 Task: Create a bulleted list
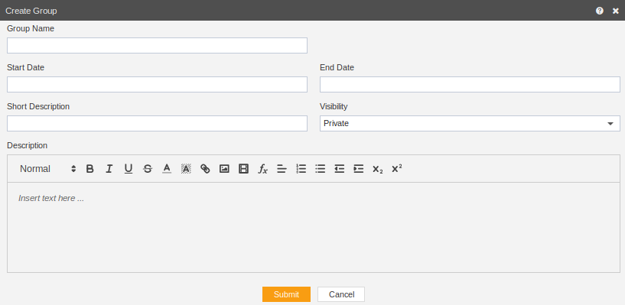320,169
